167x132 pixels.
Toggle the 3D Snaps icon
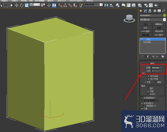60,5
